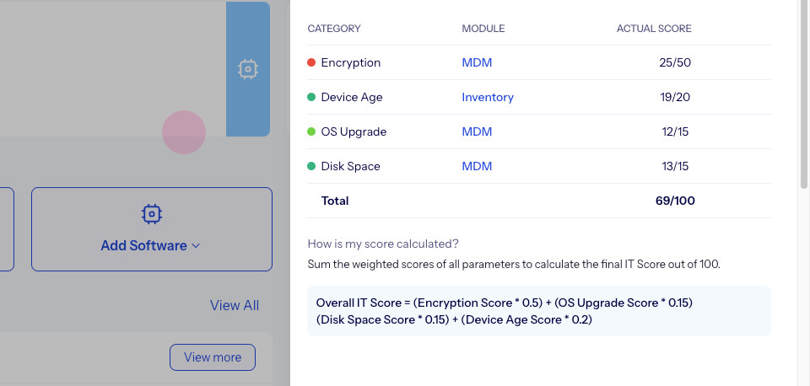
Task: Open the MDM module link for Encryption
Action: (x=477, y=62)
